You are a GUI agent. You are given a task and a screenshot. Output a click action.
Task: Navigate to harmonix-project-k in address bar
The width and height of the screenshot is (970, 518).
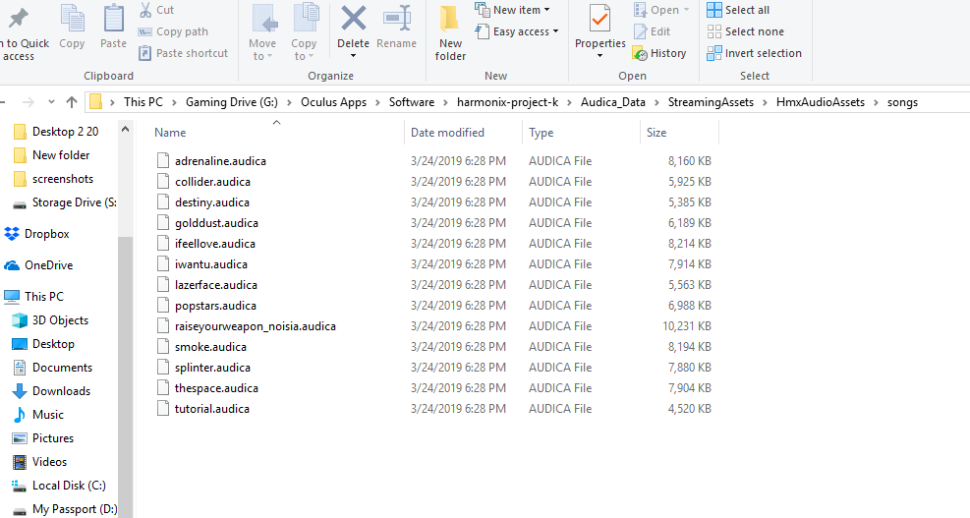click(x=507, y=102)
